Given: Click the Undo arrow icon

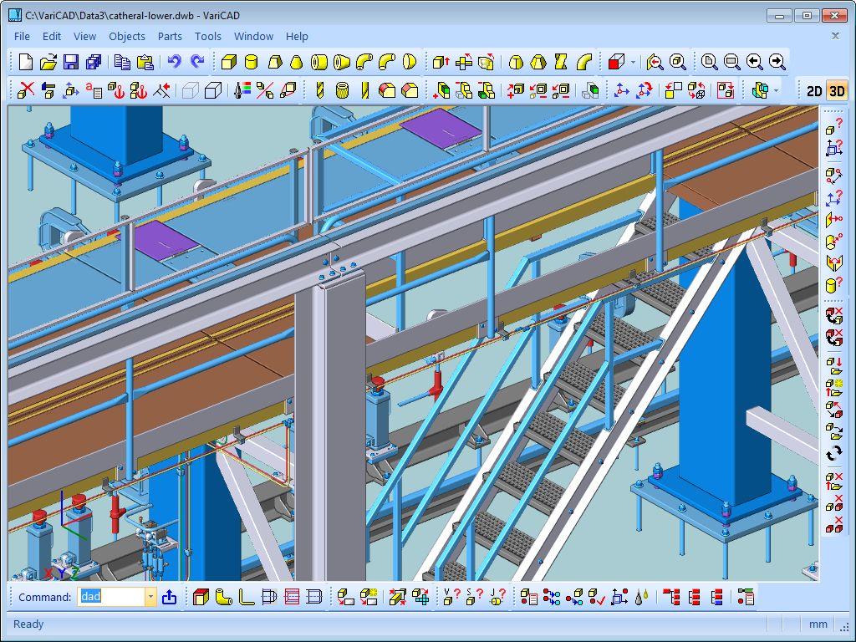Looking at the screenshot, I should point(175,62).
